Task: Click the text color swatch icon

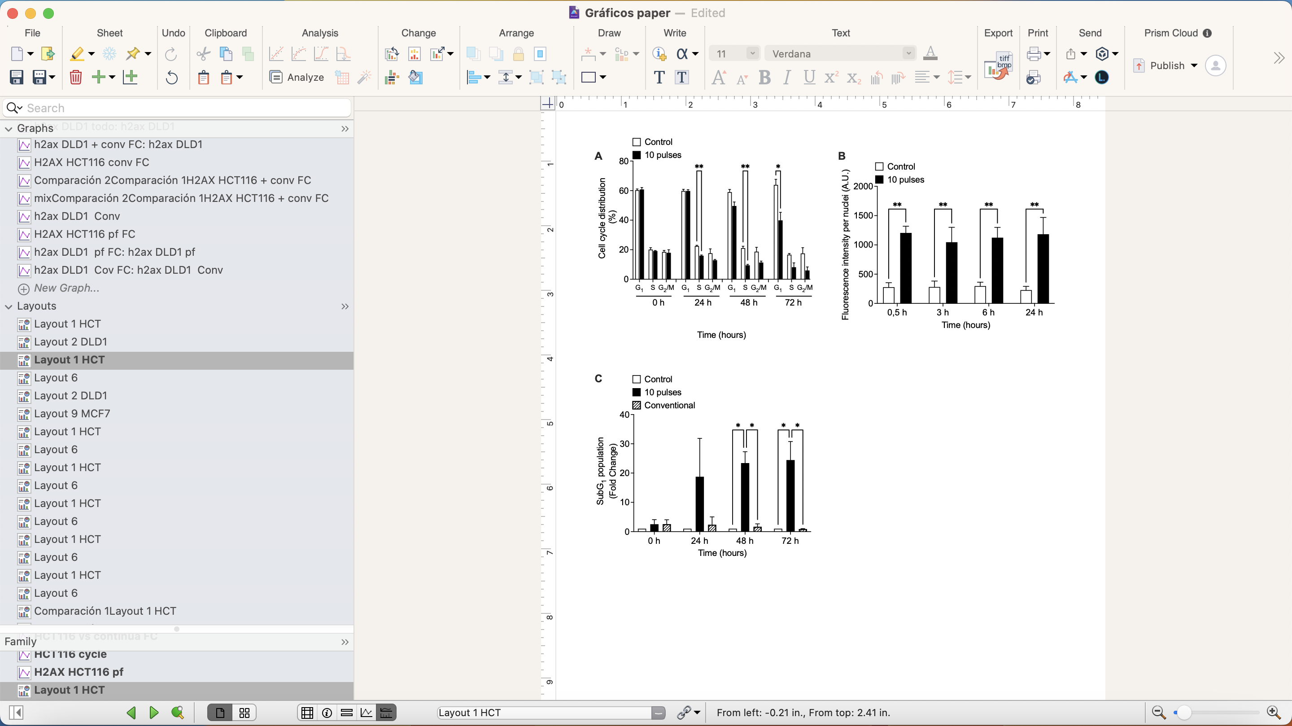Action: pyautogui.click(x=930, y=54)
